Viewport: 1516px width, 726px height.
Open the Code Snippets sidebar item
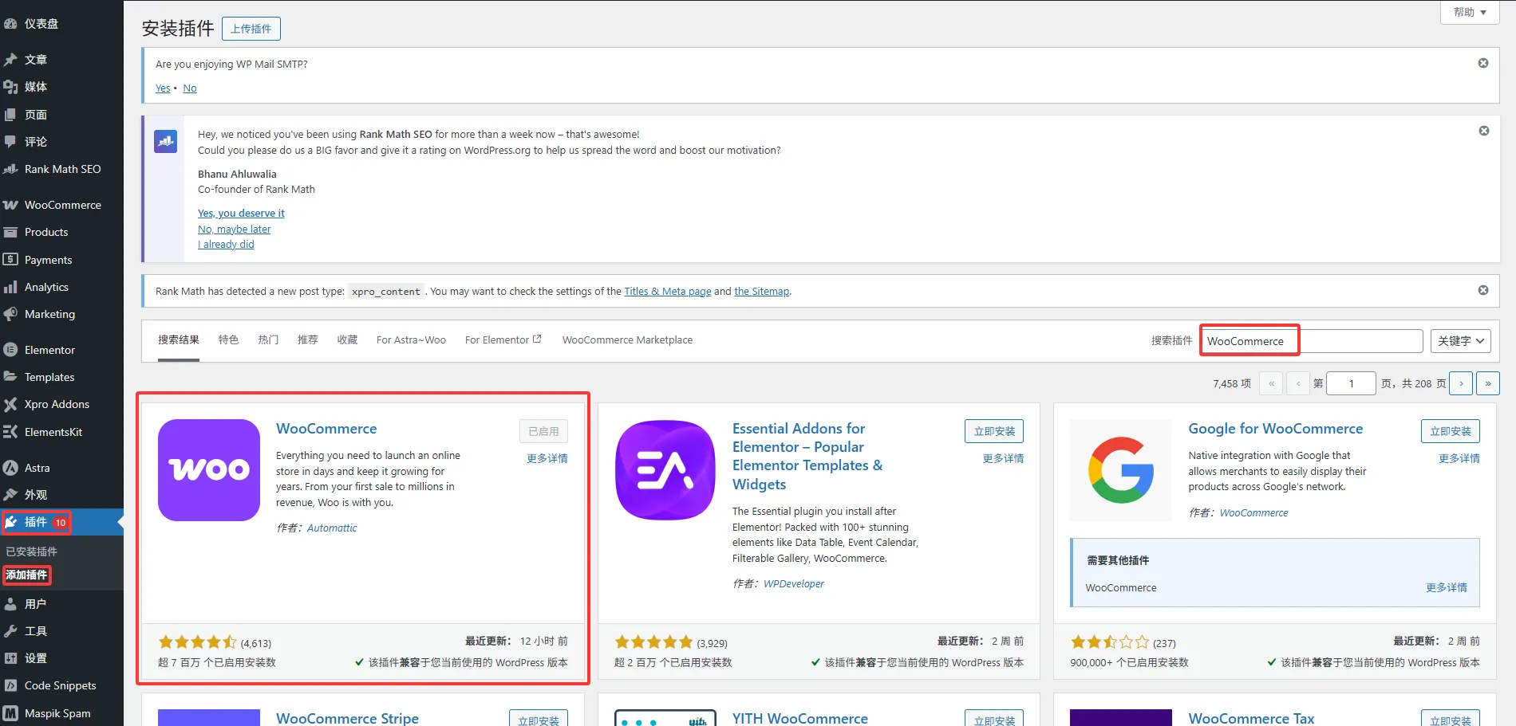click(x=60, y=685)
